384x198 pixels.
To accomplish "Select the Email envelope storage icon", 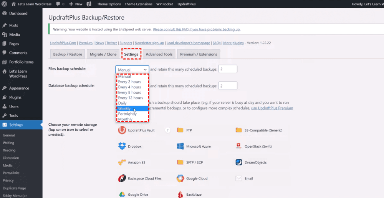I will [x=239, y=178].
